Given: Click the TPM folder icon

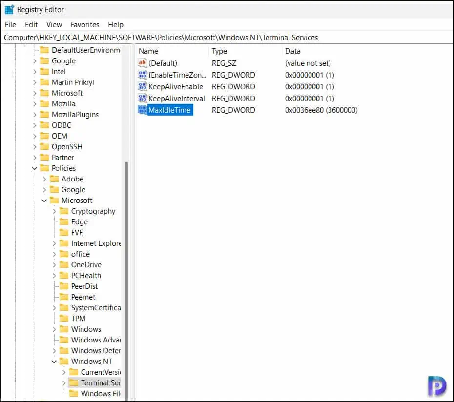Looking at the screenshot, I should click(64, 318).
